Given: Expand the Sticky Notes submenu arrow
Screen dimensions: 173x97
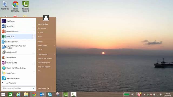Looking at the screenshot, I should coord(34,73).
